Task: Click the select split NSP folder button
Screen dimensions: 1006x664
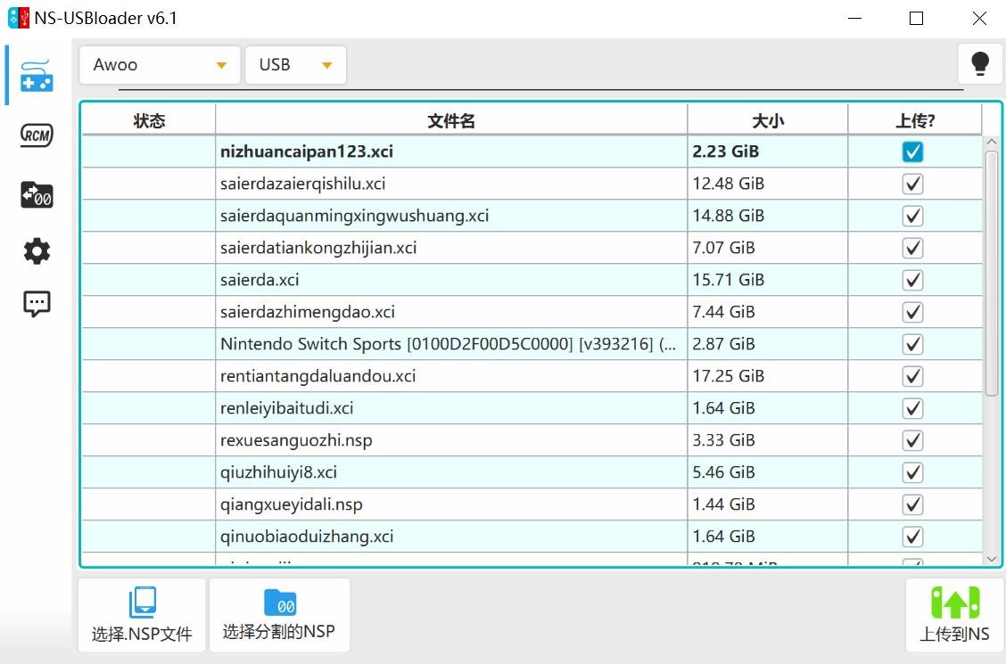Action: point(279,615)
